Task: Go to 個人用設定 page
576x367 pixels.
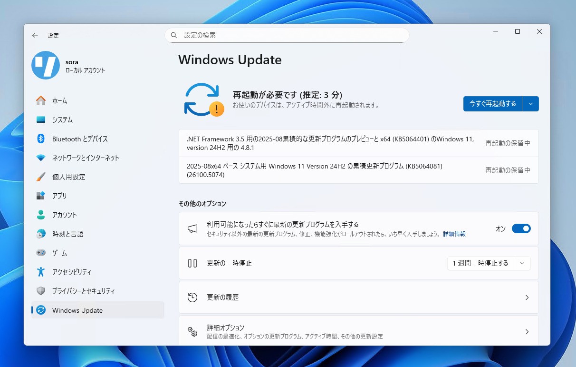Action: point(97,177)
